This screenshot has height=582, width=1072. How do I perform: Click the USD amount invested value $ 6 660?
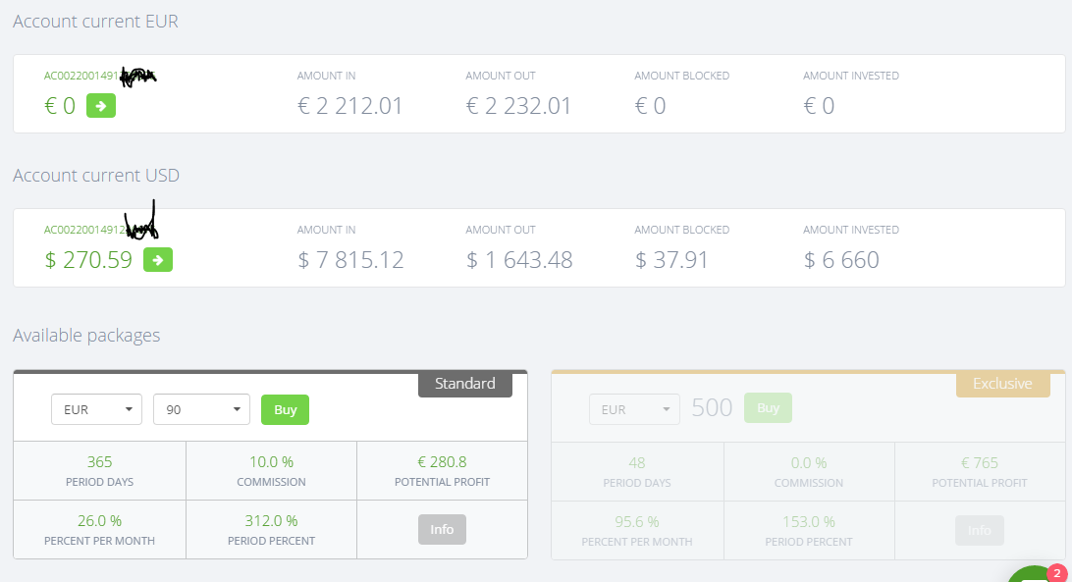pyautogui.click(x=841, y=260)
